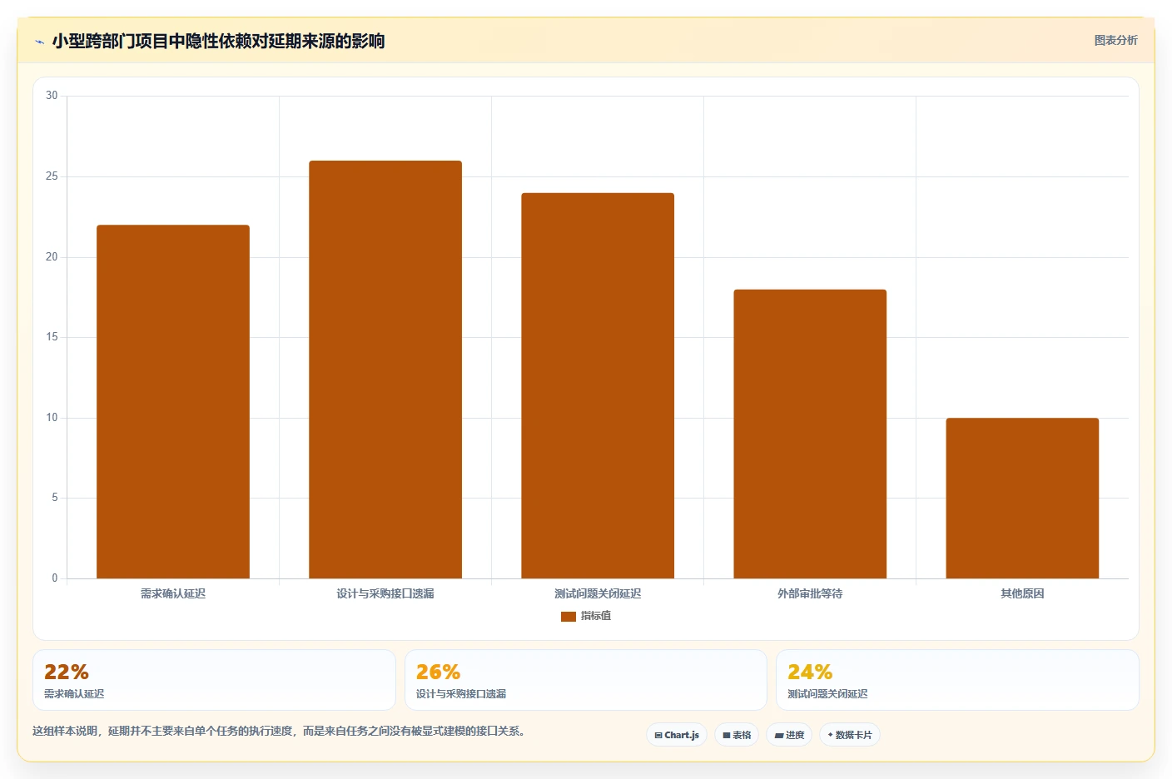Click the y-axis value 25
The image size is (1172, 779).
(x=52, y=176)
